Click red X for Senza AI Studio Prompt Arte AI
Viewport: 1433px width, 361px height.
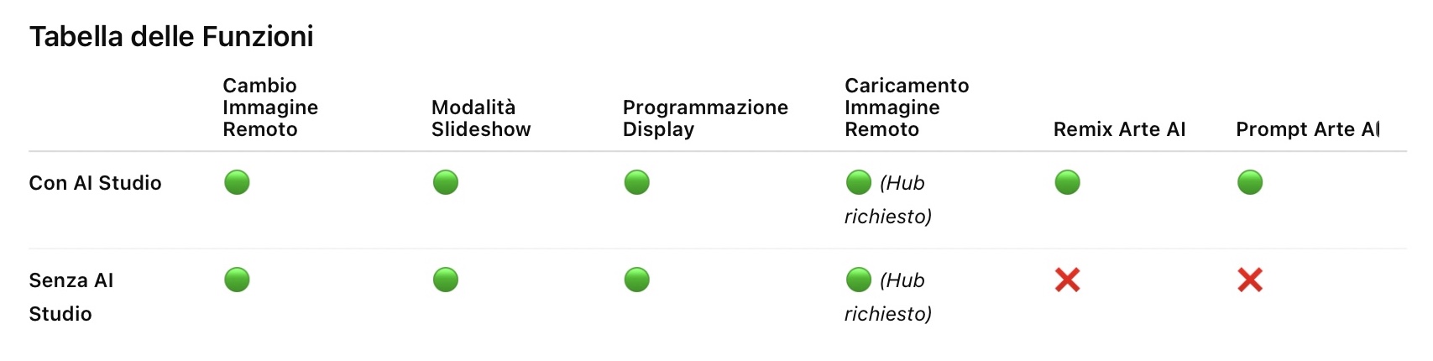tap(1250, 280)
